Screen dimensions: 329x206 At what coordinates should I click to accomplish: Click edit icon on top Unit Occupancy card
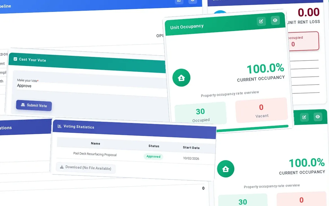click(261, 21)
